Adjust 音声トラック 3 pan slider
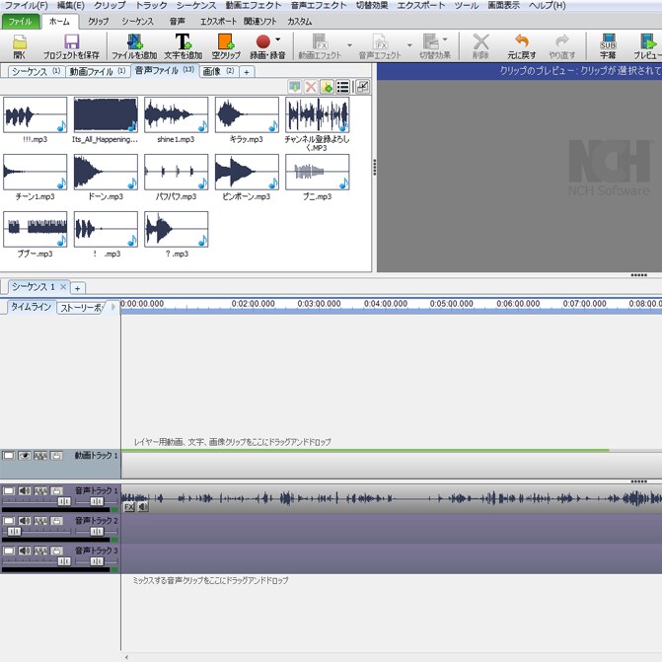This screenshot has height=662, width=662. (x=97, y=561)
